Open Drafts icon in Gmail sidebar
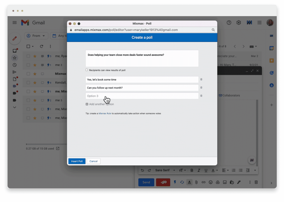 tap(15, 79)
